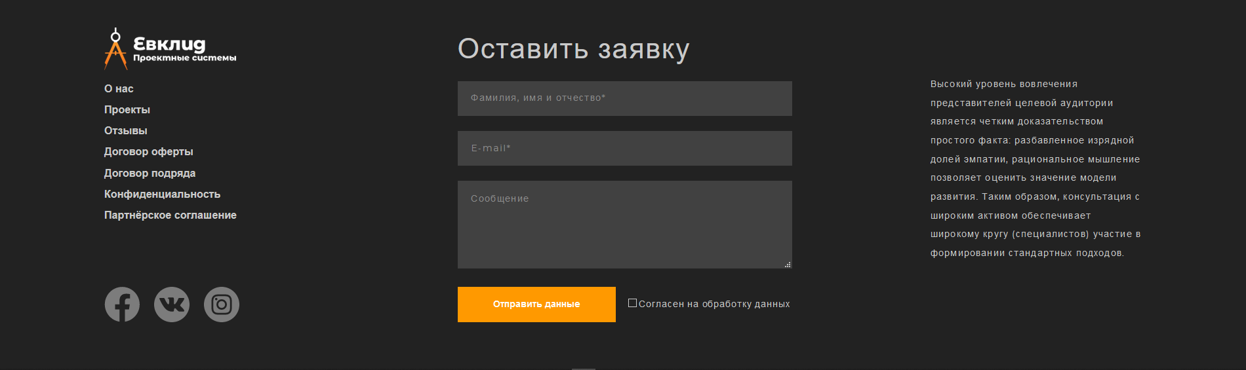Screen dimensions: 1246x370
Task: Open the VK social icon
Action: click(x=172, y=305)
